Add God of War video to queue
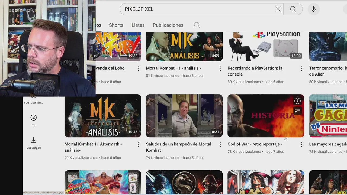The width and height of the screenshot is (347, 195). (x=297, y=111)
